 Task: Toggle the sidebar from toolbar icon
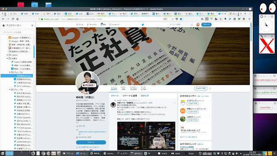point(207,19)
